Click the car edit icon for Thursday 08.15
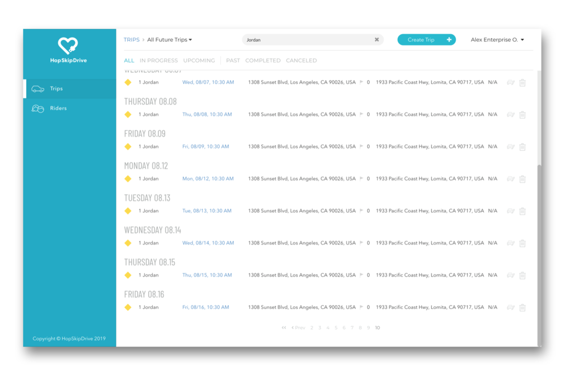 pyautogui.click(x=511, y=275)
